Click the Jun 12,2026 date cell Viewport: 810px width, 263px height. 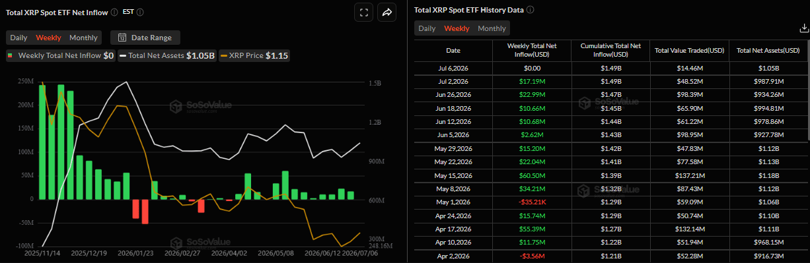[x=453, y=122]
